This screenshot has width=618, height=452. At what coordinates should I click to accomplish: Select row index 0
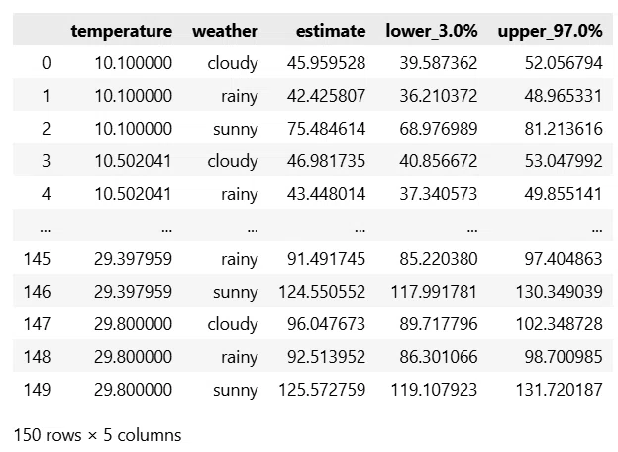(x=47, y=63)
